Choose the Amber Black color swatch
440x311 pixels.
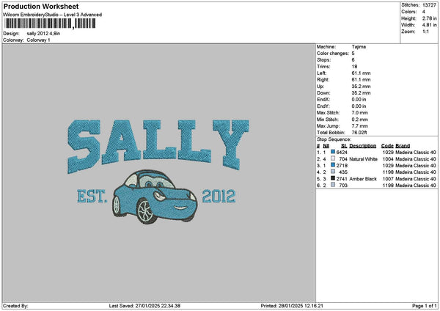point(333,178)
